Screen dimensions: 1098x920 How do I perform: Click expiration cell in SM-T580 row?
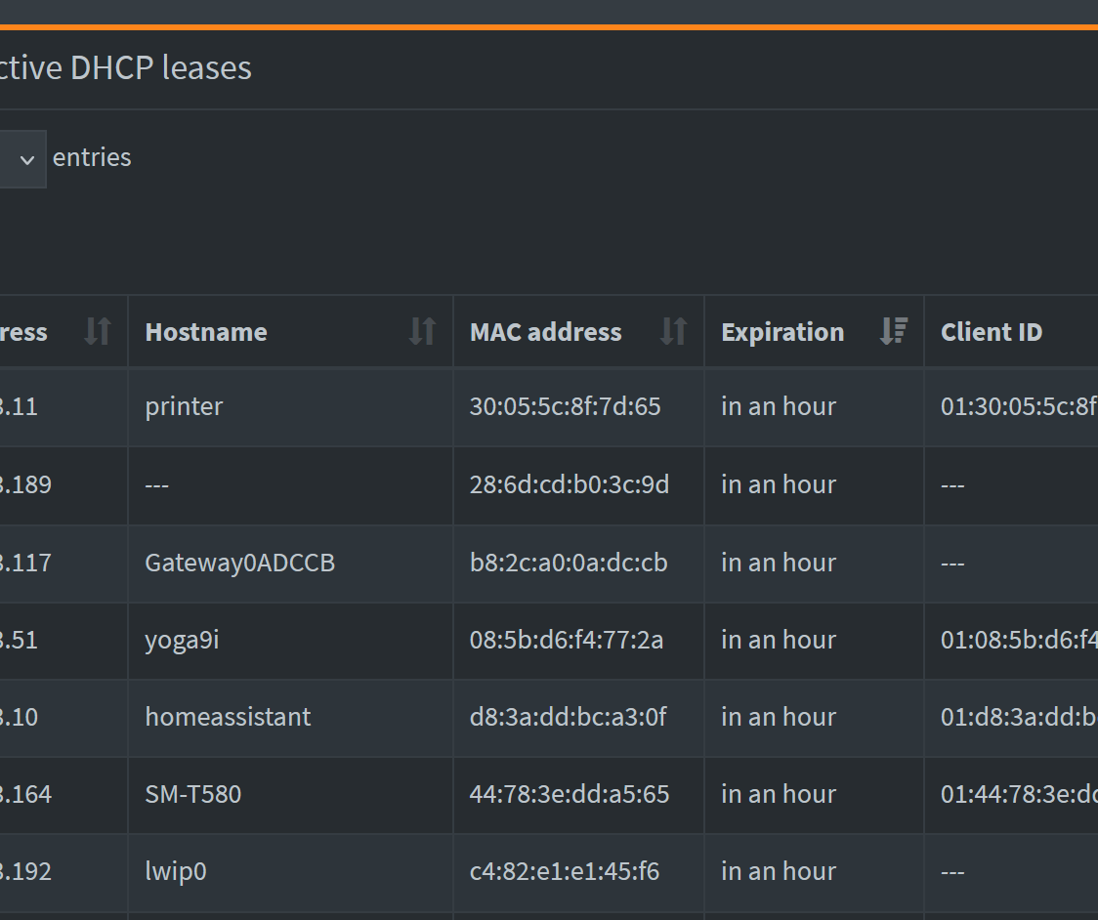coord(814,795)
